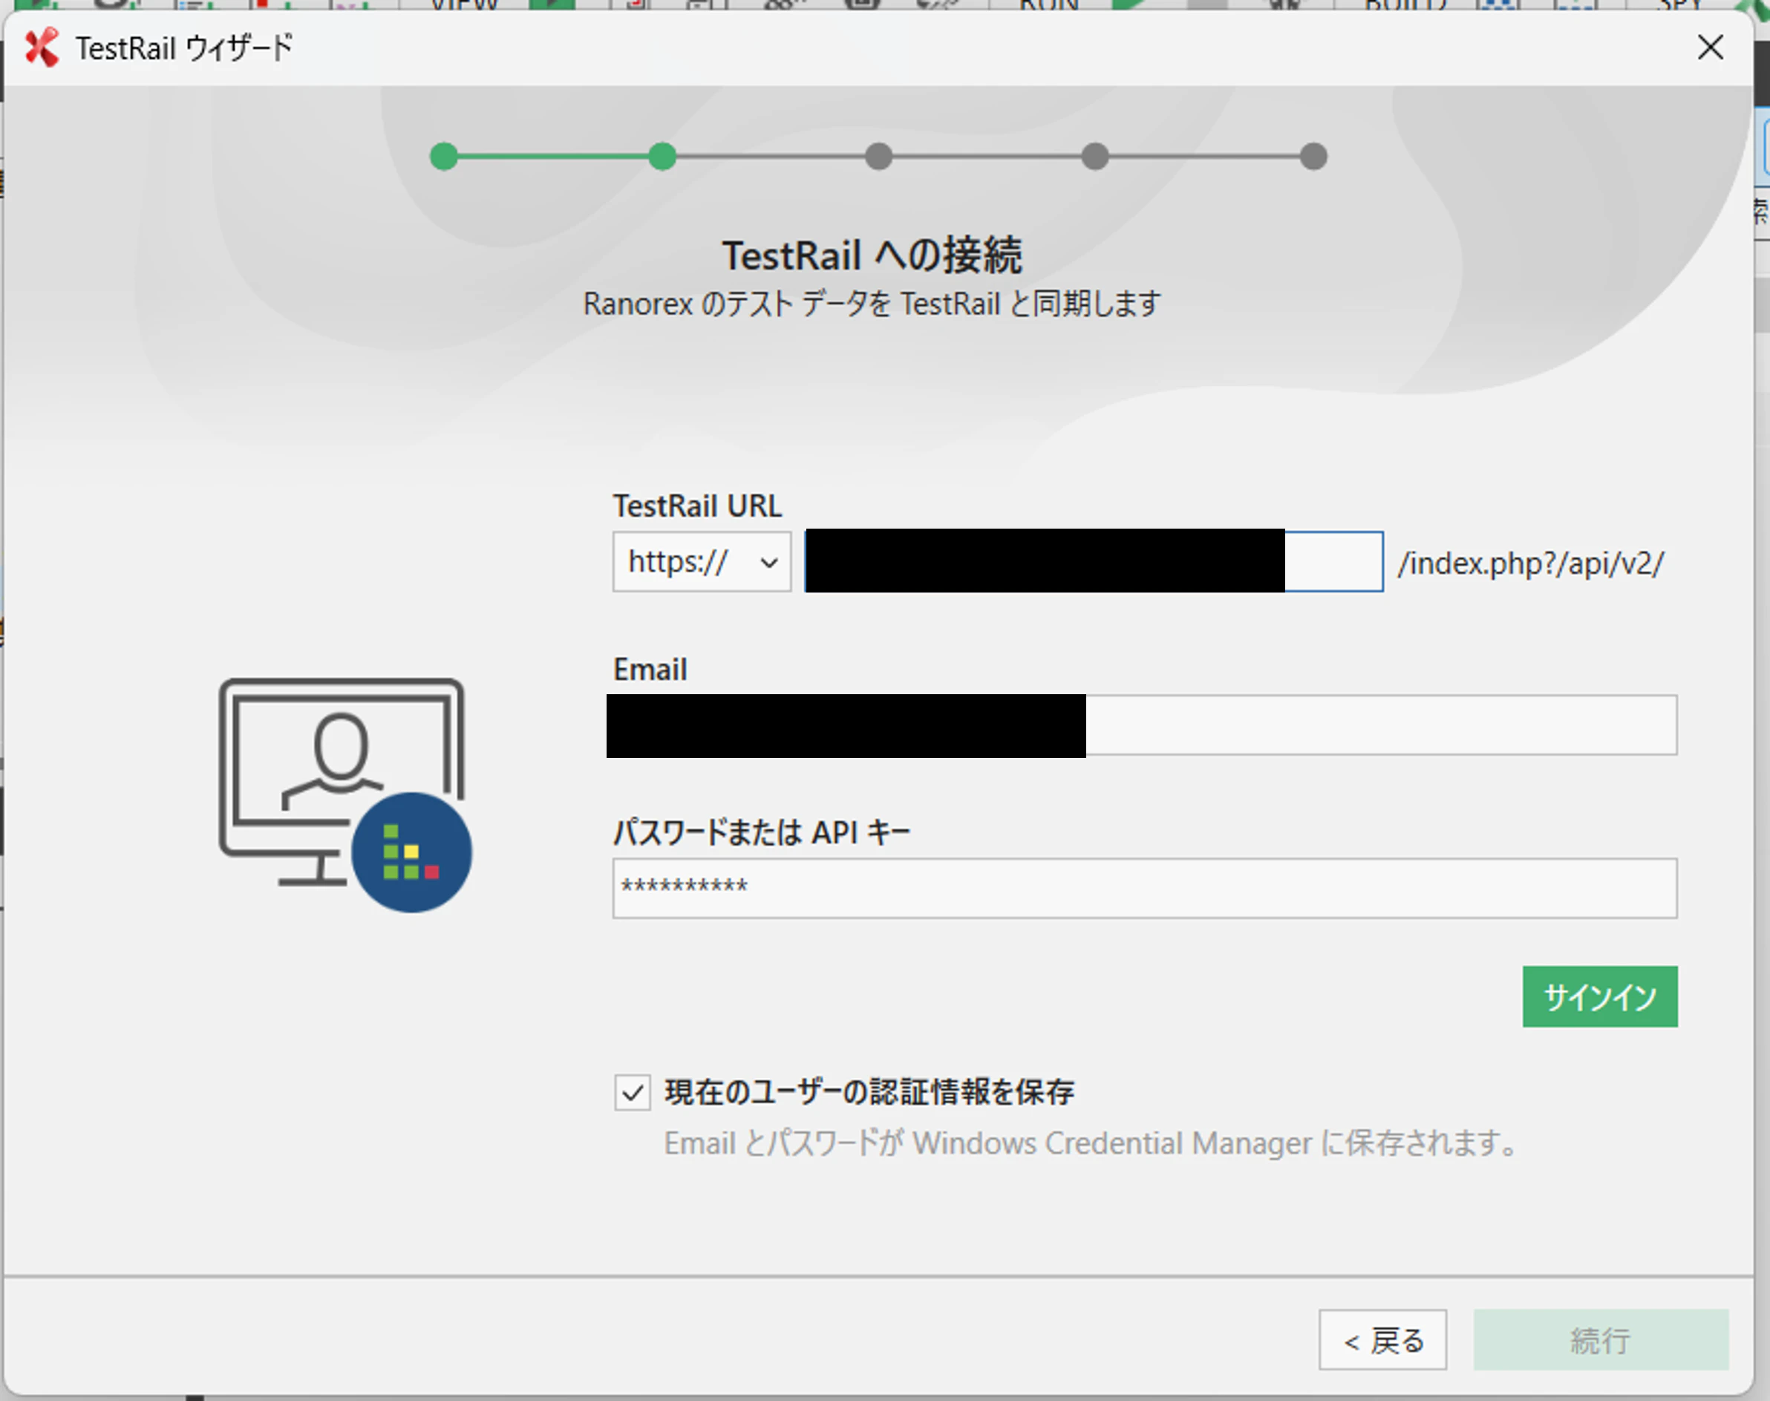Image resolution: width=1770 pixels, height=1401 pixels.
Task: Click the TestRail URL input field
Action: [1094, 562]
